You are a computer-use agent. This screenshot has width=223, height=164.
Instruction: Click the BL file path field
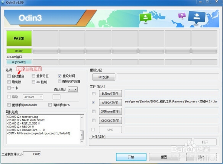(172, 94)
